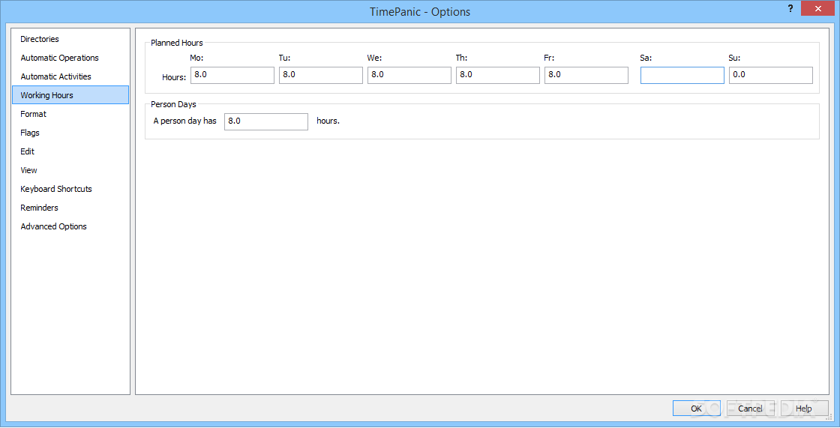Screen dimensions: 840x428
Task: Click the Monday planned hours field
Action: pyautogui.click(x=232, y=75)
